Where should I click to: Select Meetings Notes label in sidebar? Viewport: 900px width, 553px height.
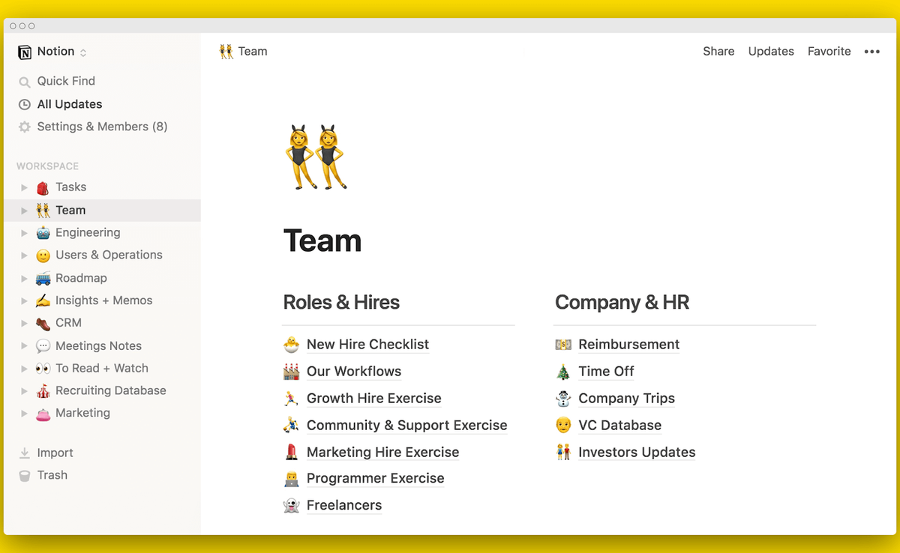[x=98, y=346]
